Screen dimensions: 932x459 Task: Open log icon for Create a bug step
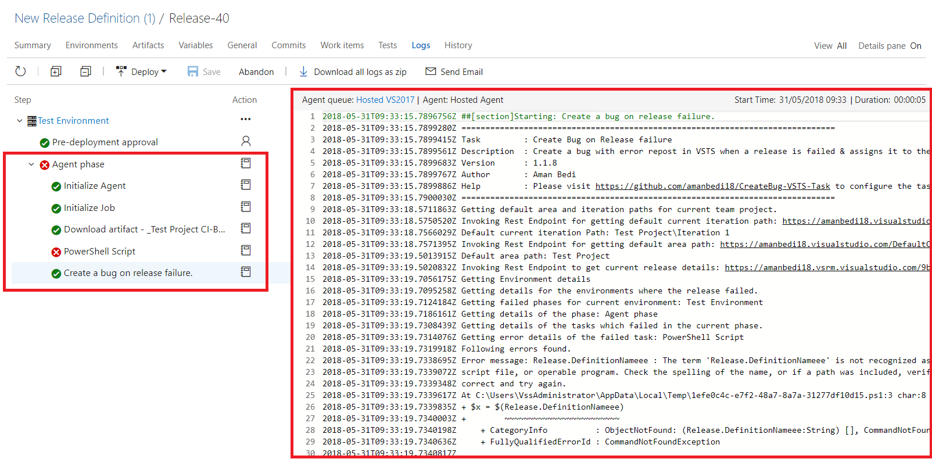[246, 272]
